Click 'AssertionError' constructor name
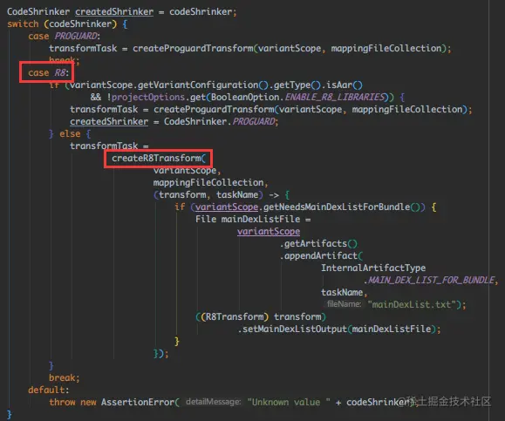 click(138, 403)
